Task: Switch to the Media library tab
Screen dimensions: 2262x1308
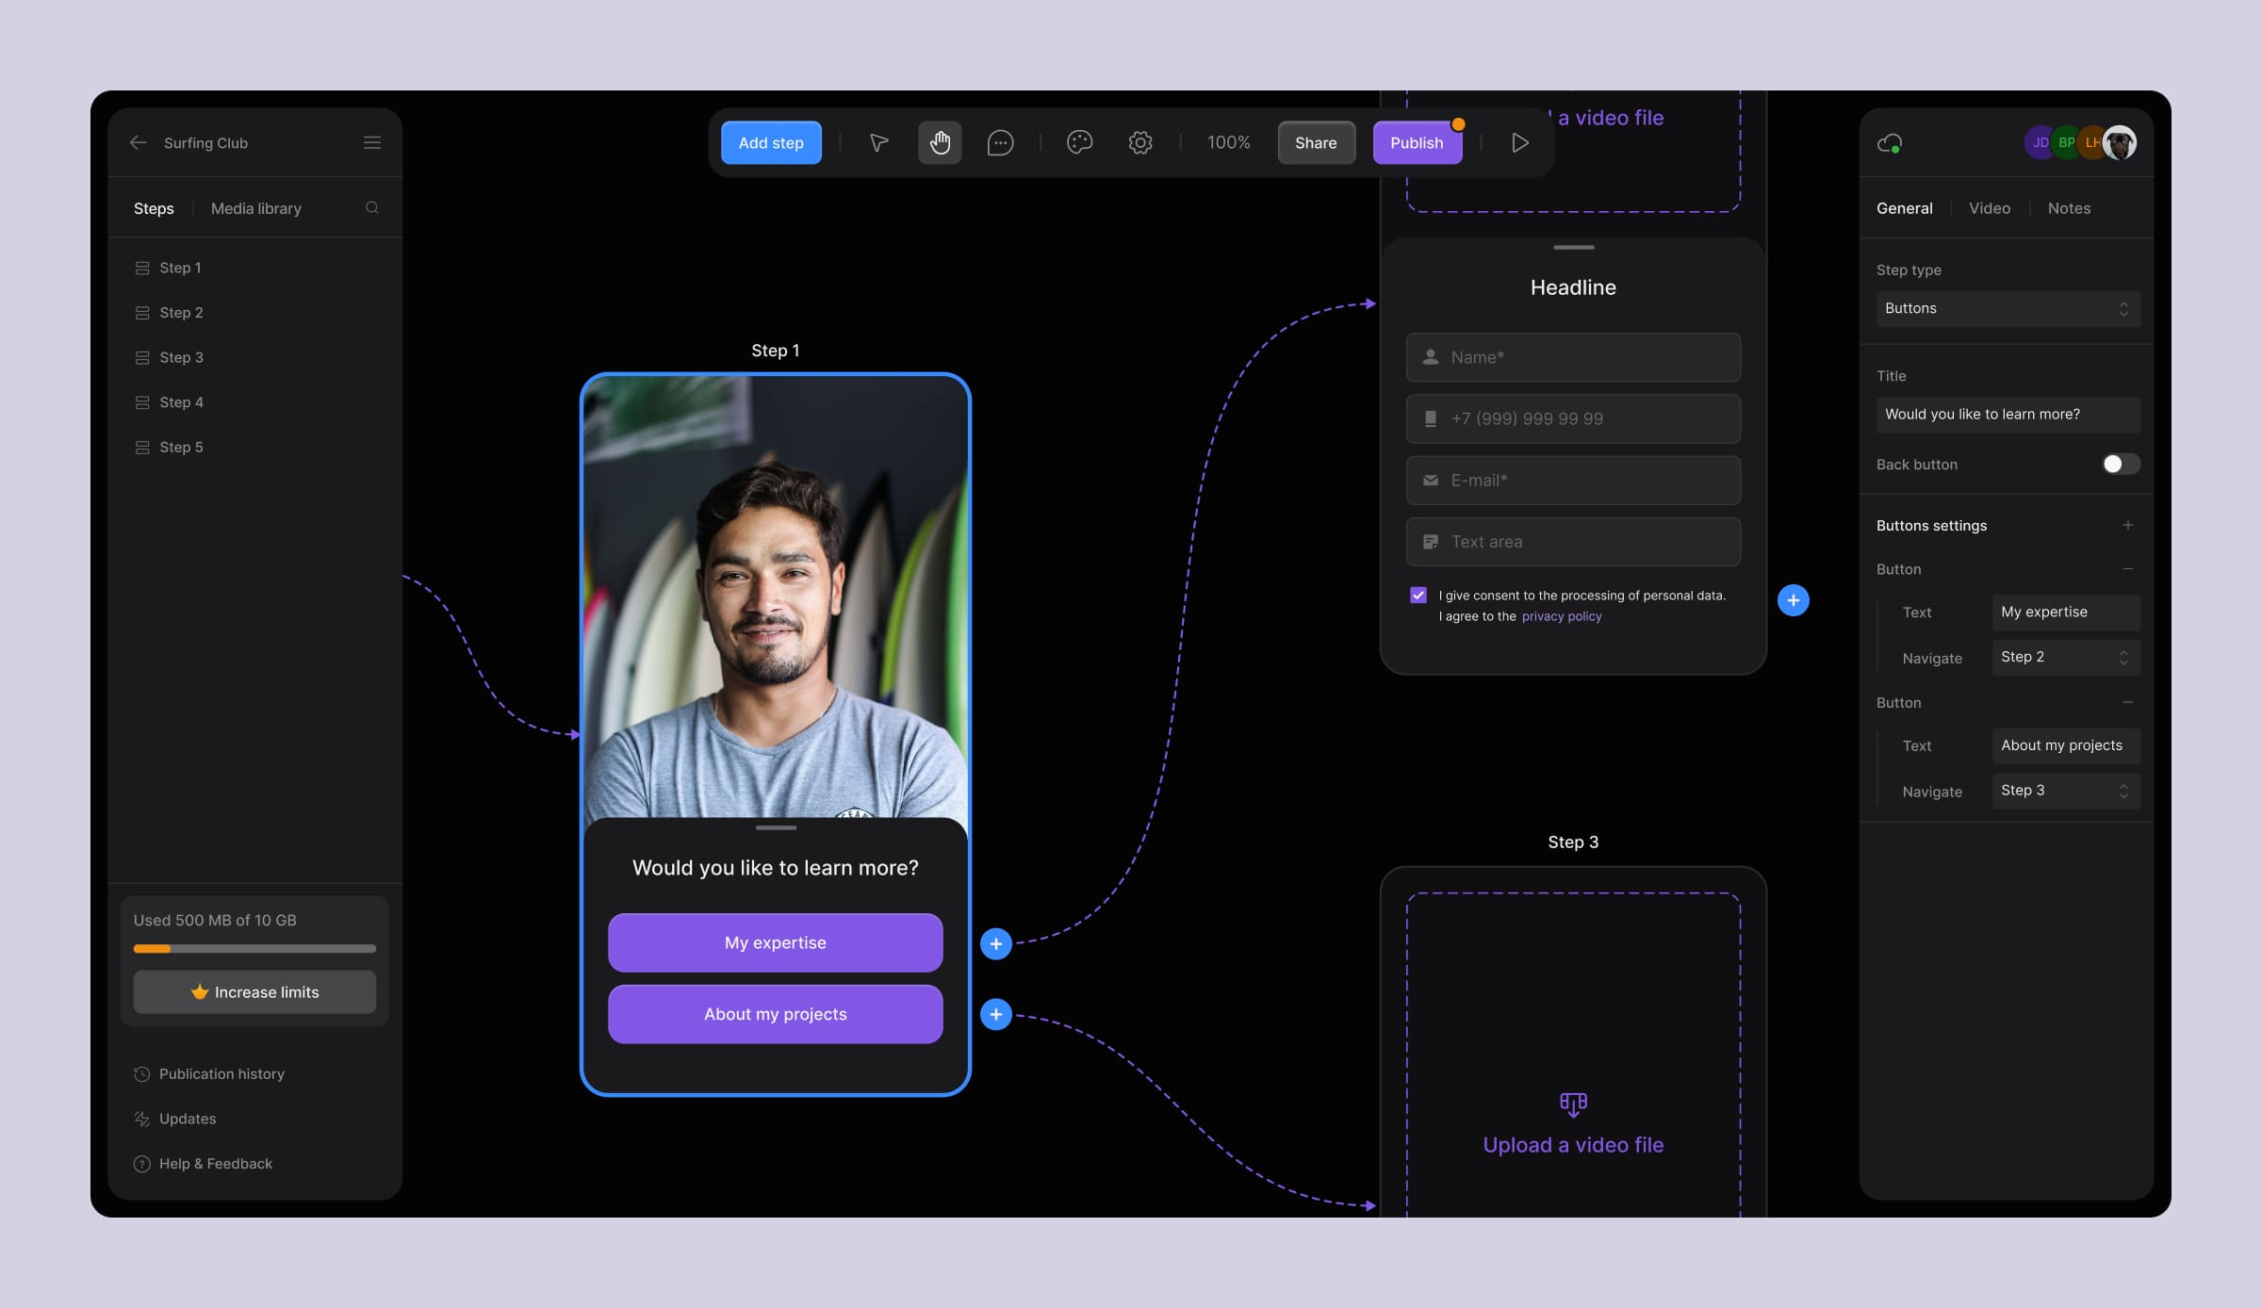Action: [x=256, y=208]
